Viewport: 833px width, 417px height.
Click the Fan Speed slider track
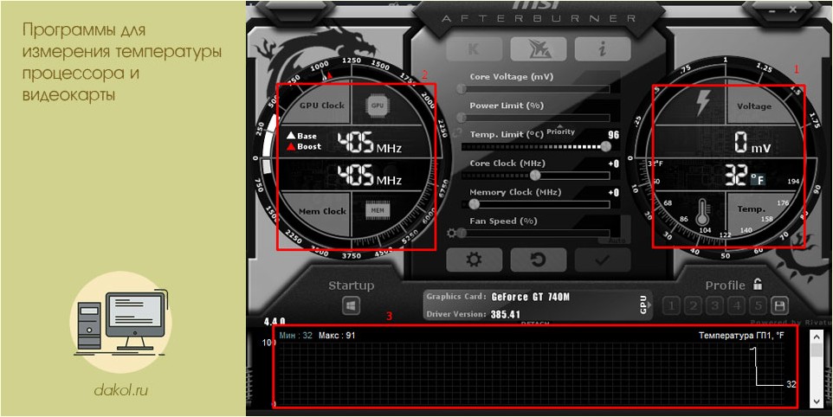[535, 233]
